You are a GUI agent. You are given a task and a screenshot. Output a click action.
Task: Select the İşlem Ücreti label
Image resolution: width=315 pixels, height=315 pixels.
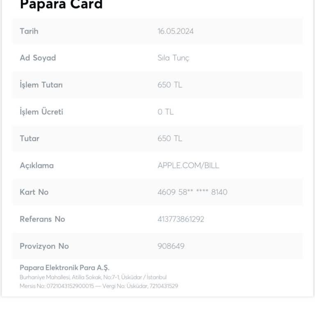click(41, 112)
